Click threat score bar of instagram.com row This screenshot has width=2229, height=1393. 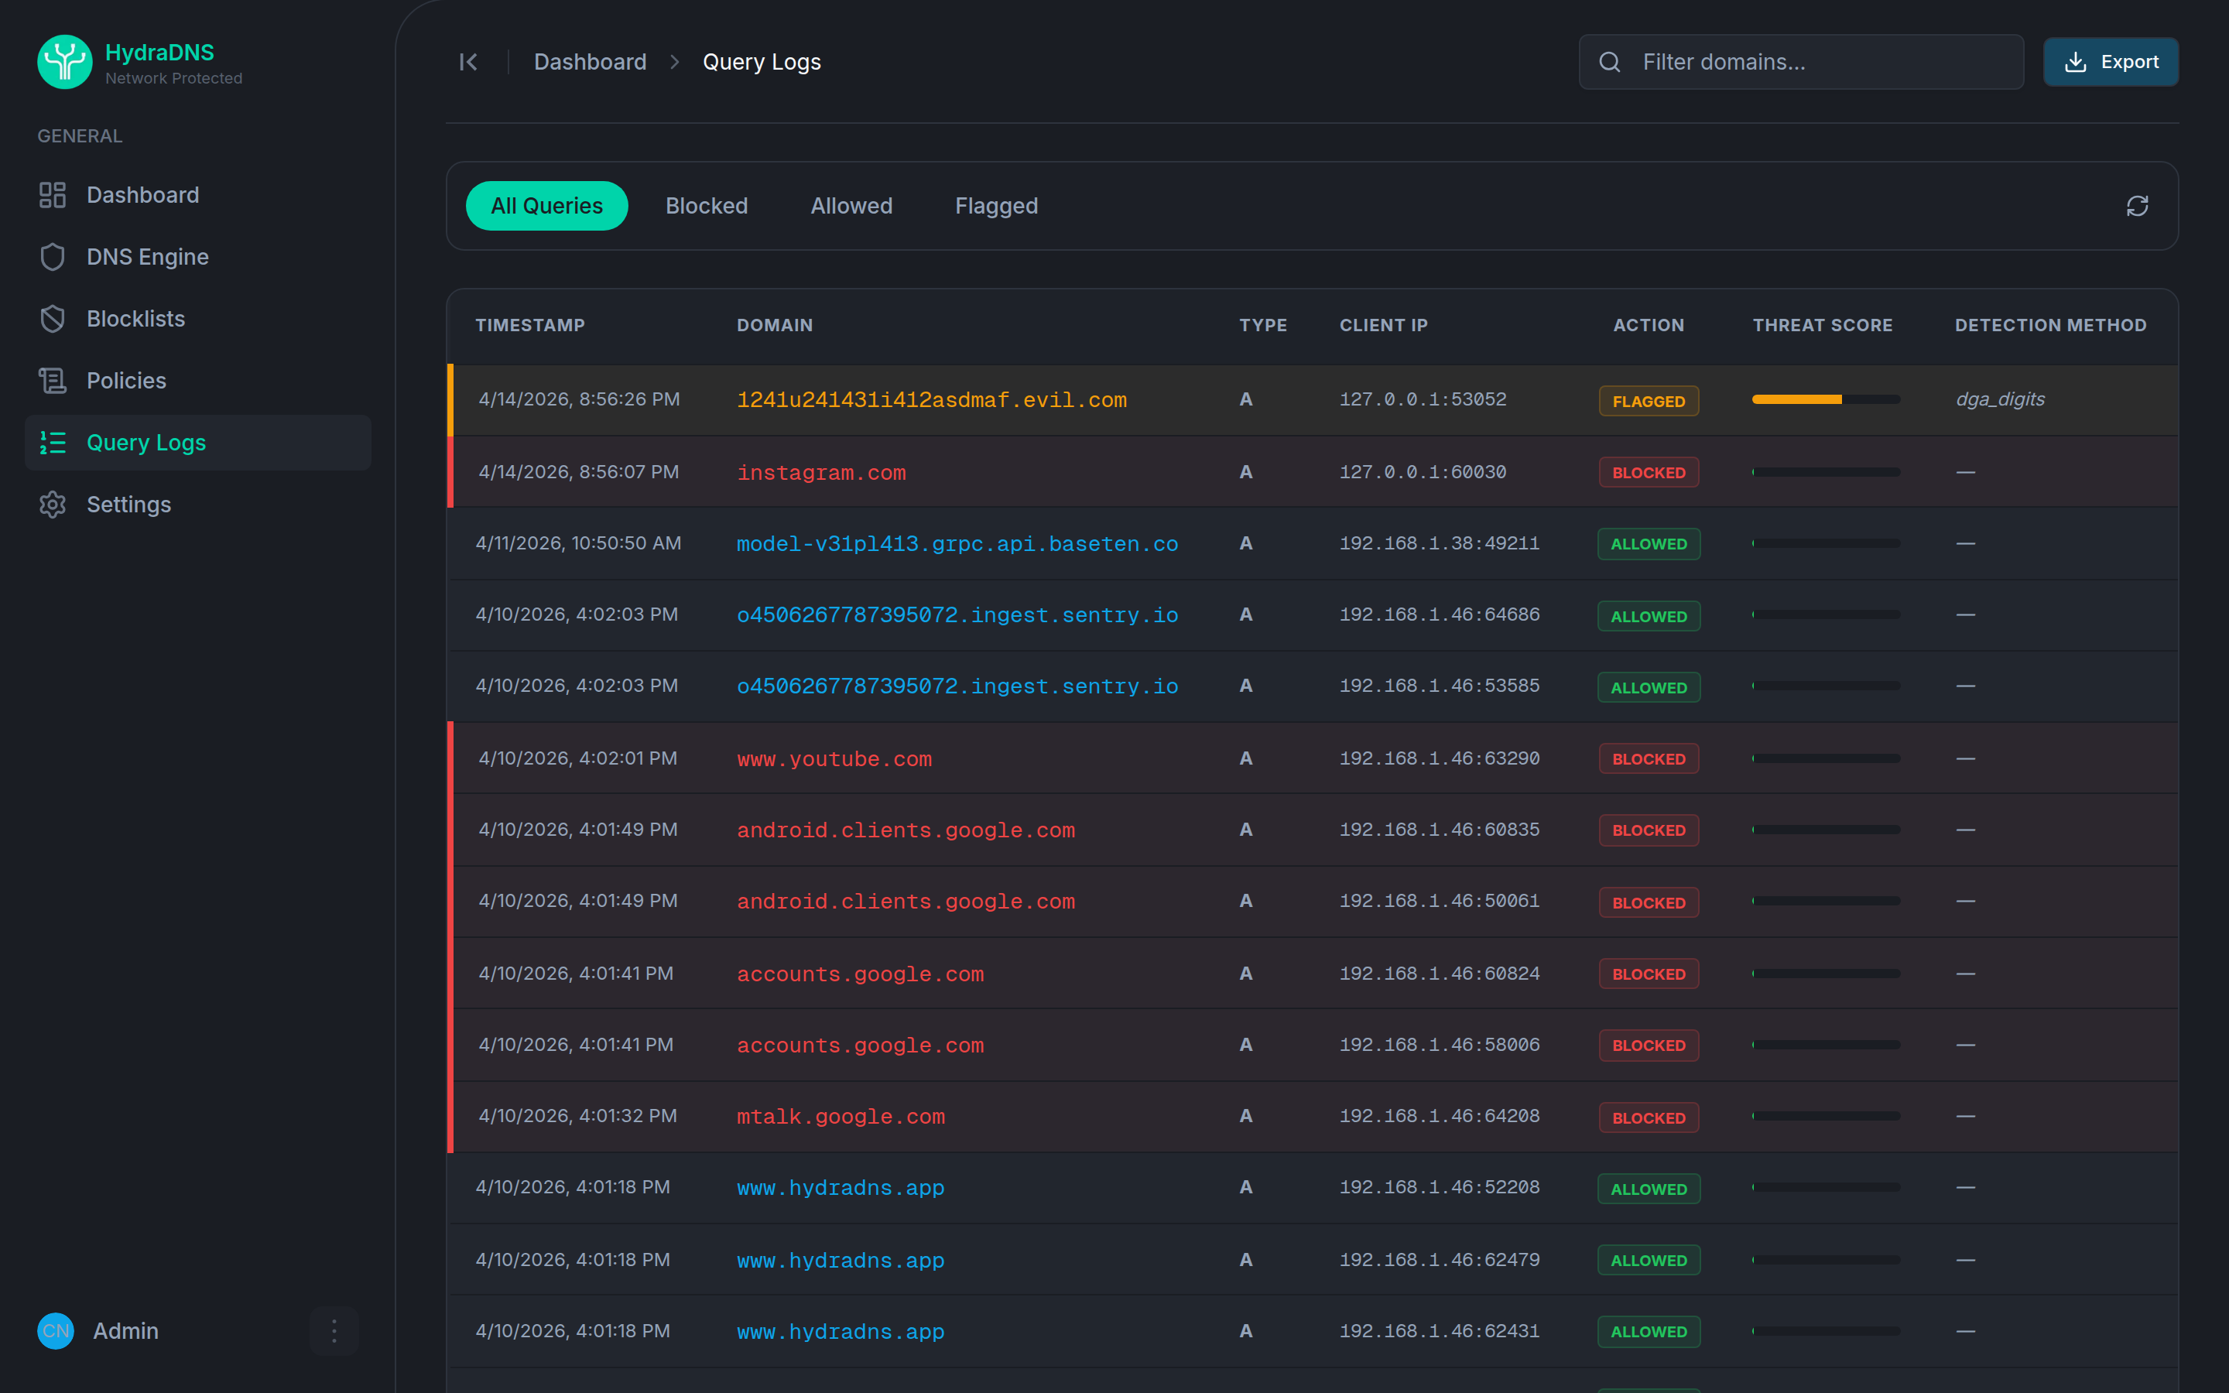click(1826, 472)
